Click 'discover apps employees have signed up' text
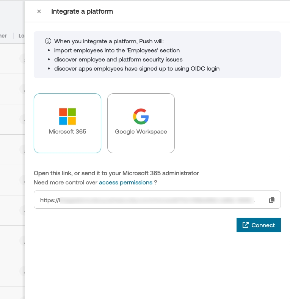 [137, 69]
